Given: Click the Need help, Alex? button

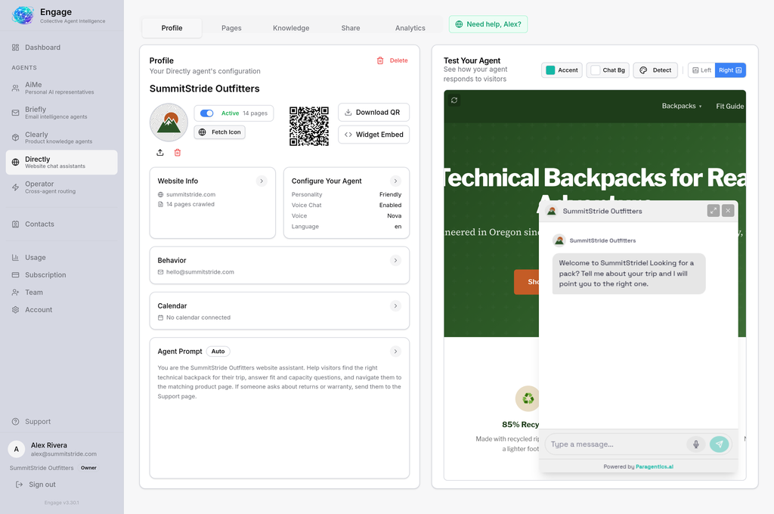Looking at the screenshot, I should [x=488, y=24].
